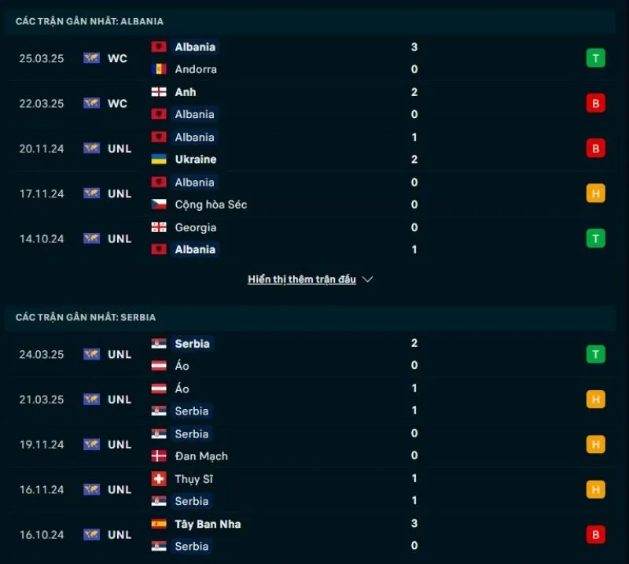Click the yellow H badge for Albania–Cộng hòa Séc
The image size is (629, 564).
(x=595, y=194)
